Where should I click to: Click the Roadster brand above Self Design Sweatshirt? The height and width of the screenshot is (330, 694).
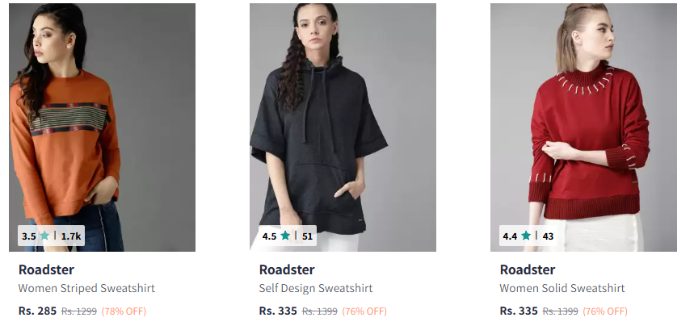pyautogui.click(x=287, y=269)
